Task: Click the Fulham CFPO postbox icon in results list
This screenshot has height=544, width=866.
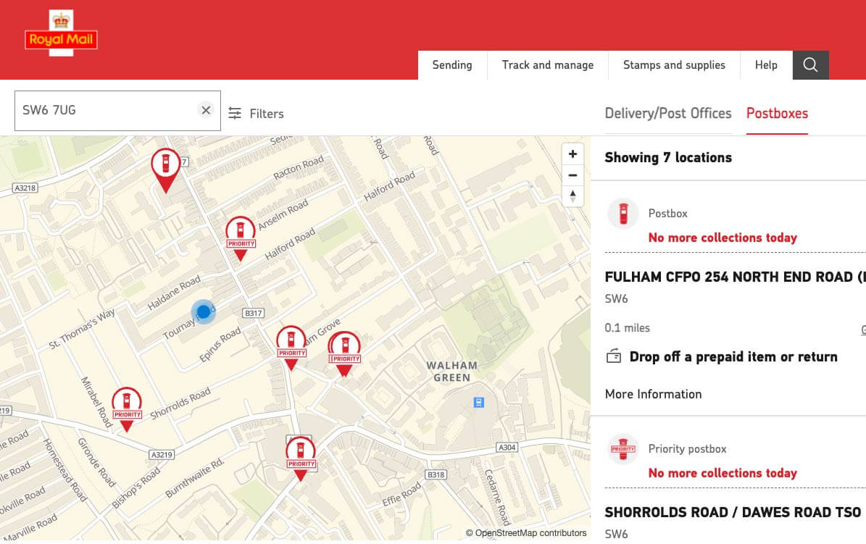Action: pyautogui.click(x=623, y=214)
